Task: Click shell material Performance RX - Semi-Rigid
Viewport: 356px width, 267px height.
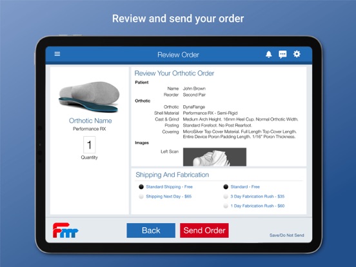Action: [x=210, y=113]
